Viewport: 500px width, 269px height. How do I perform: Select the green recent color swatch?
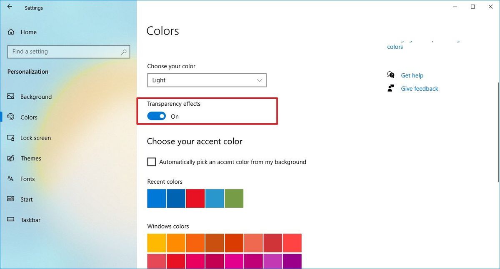(234, 198)
